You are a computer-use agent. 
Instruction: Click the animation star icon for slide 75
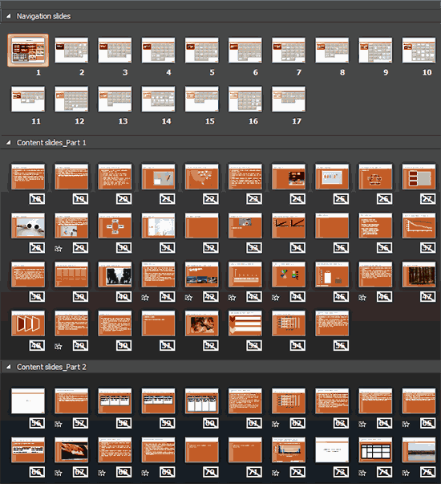click(406, 473)
